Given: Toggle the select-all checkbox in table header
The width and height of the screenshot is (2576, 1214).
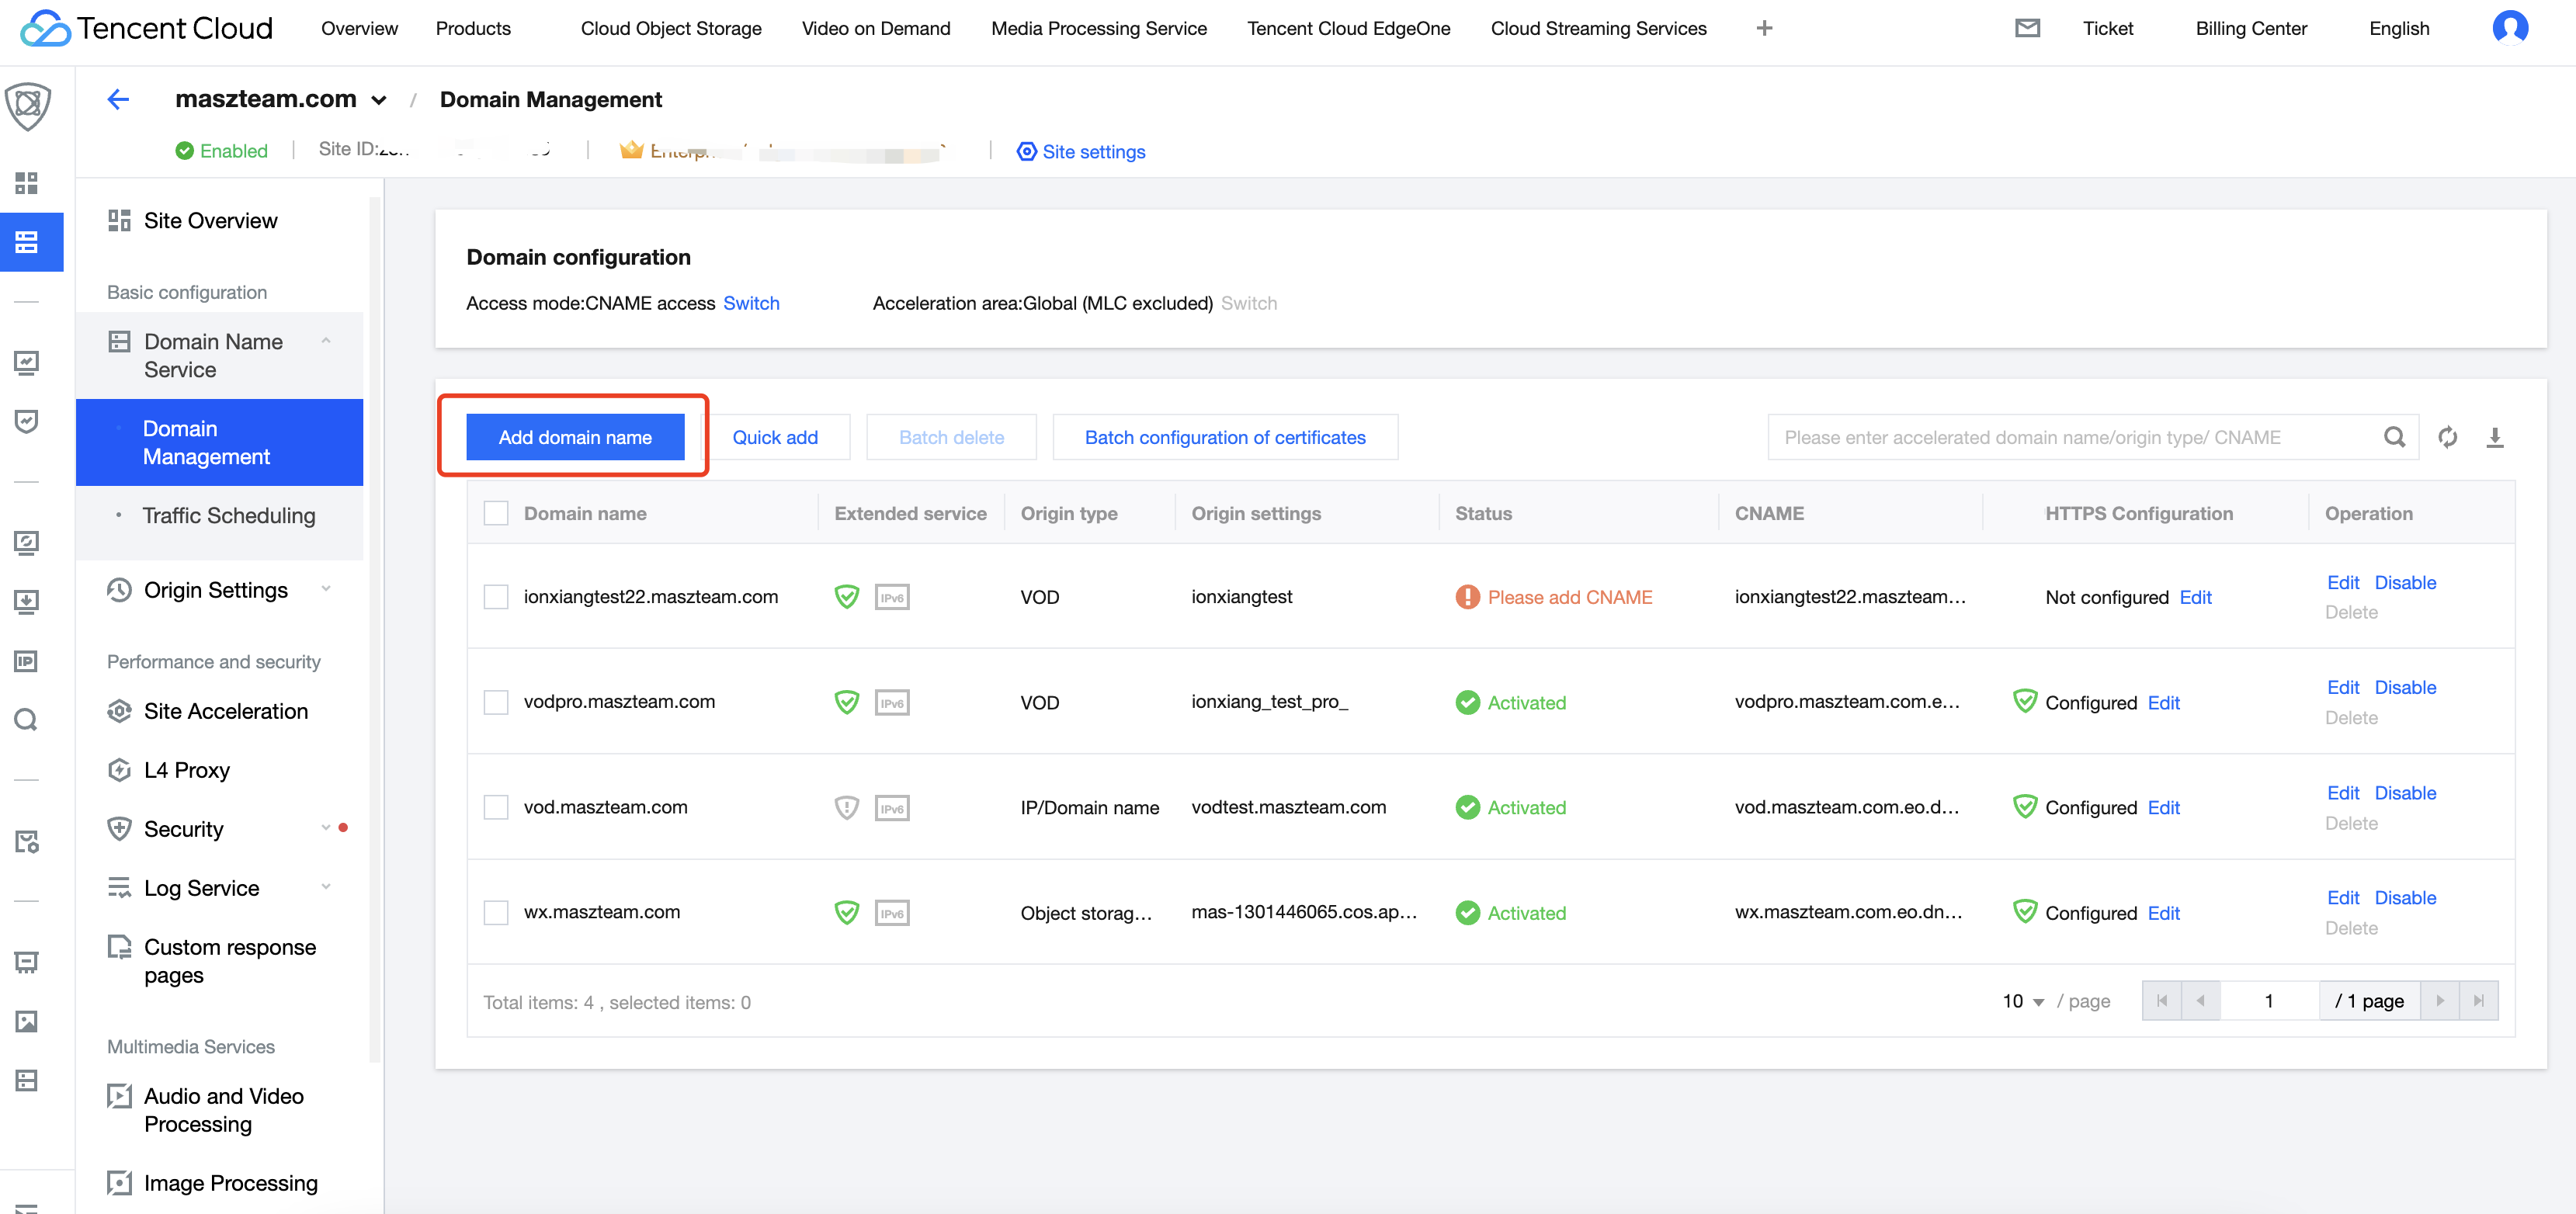Looking at the screenshot, I should coord(496,513).
